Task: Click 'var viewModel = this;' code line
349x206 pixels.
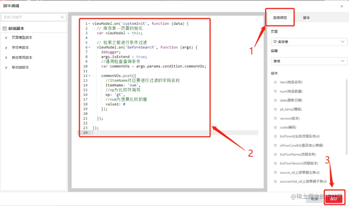Action: pyautogui.click(x=120, y=33)
